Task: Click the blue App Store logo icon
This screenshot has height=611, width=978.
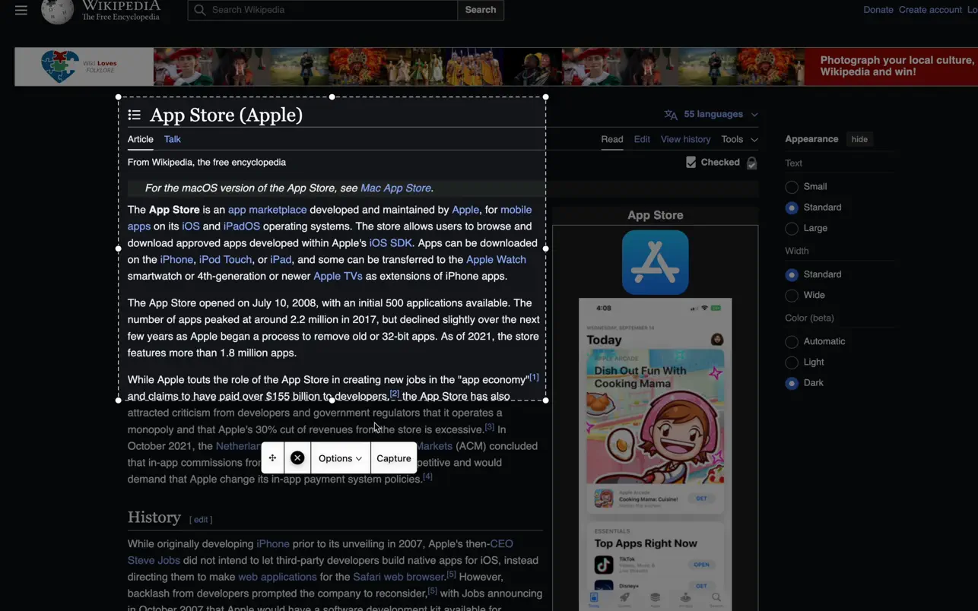Action: point(656,262)
